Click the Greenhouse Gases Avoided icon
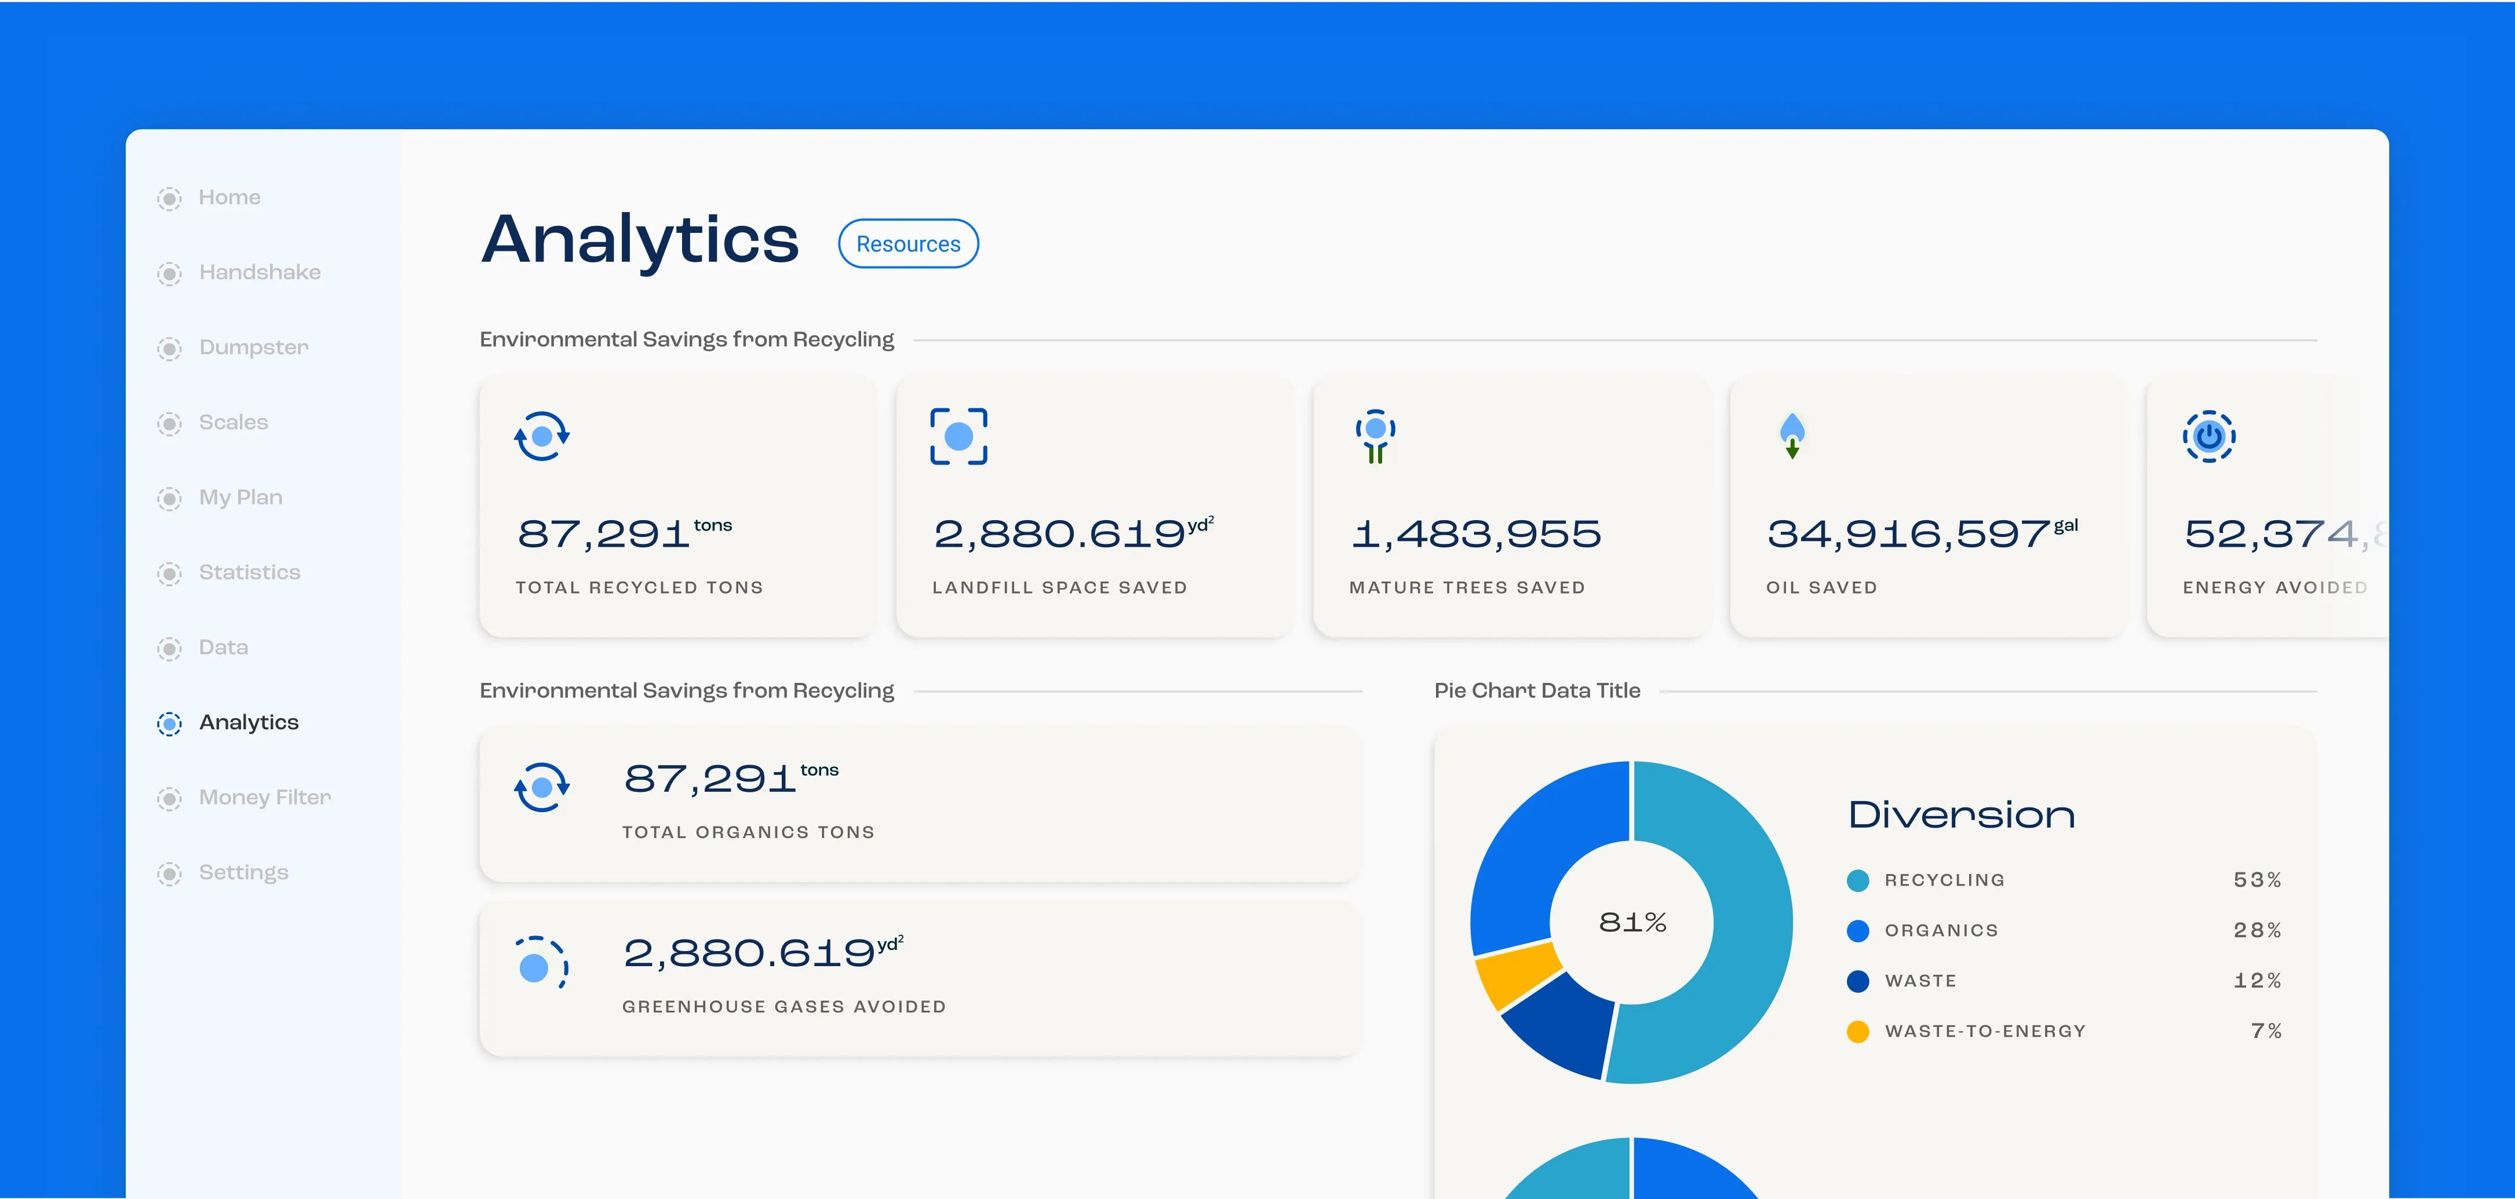This screenshot has width=2515, height=1199. pyautogui.click(x=542, y=962)
